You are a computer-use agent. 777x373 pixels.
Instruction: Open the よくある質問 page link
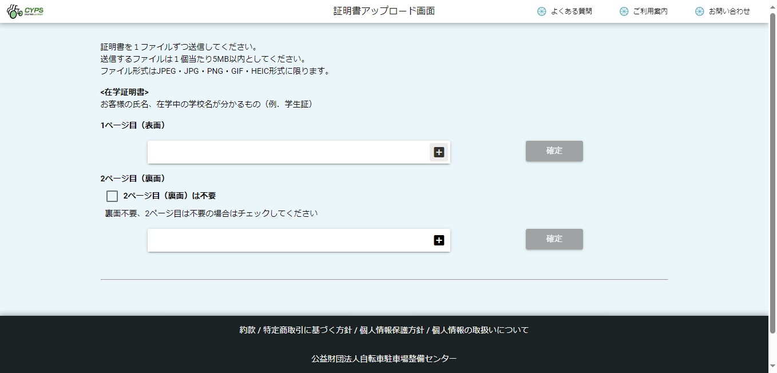tap(571, 11)
